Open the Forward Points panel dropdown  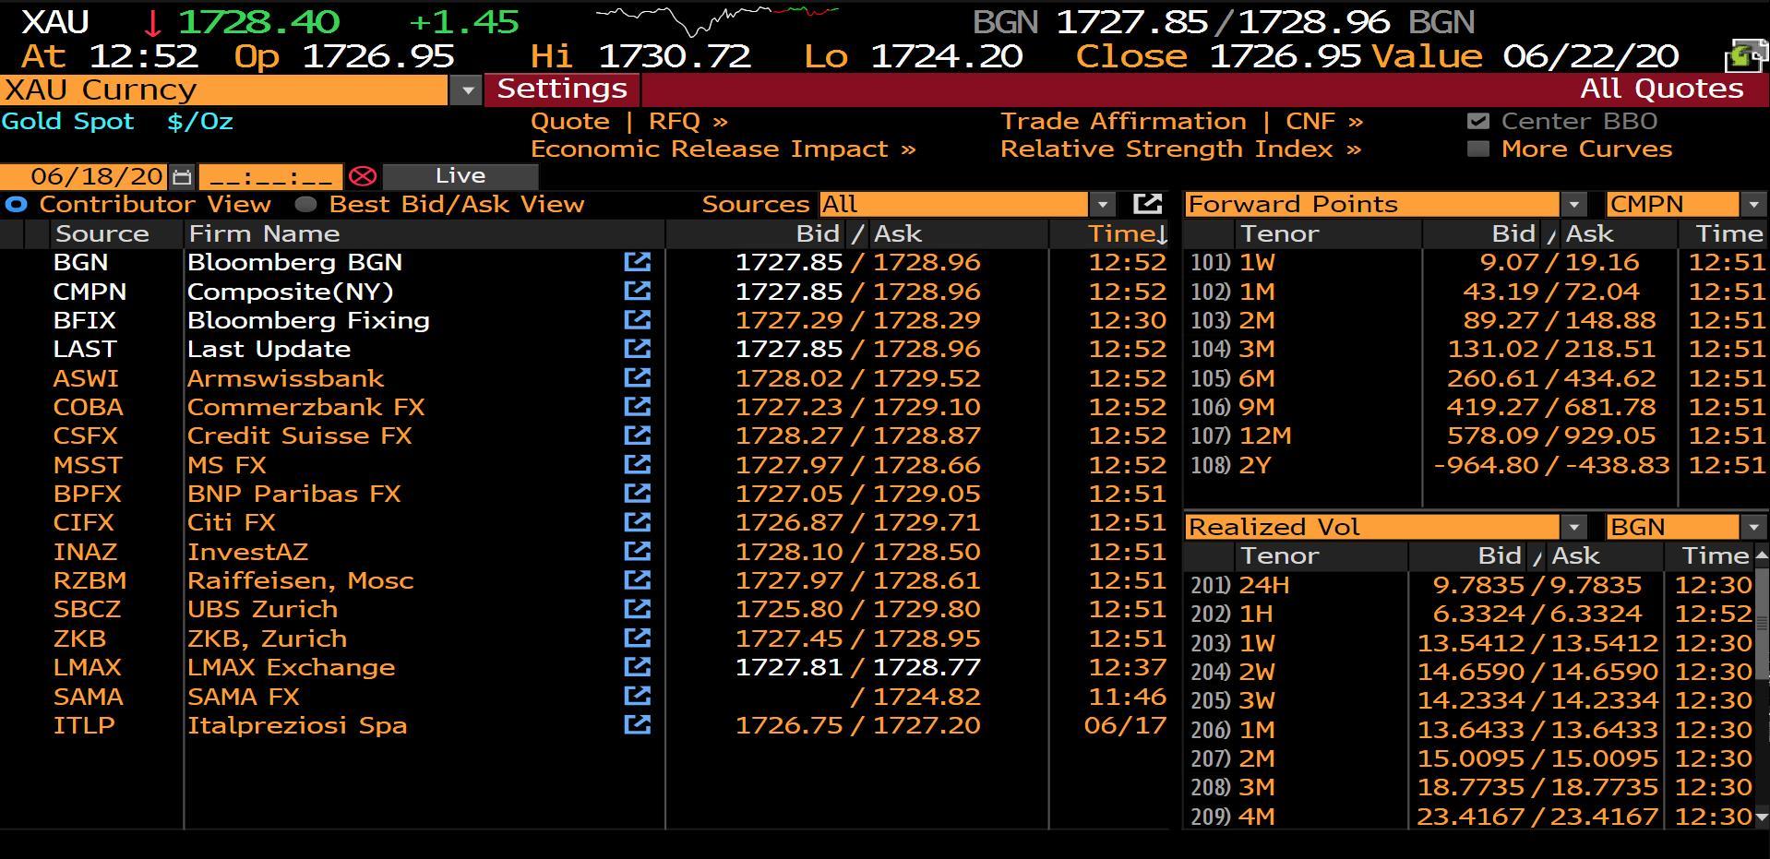click(1573, 205)
